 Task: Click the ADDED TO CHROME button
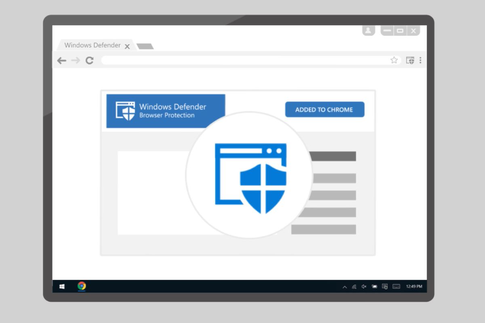pos(325,109)
